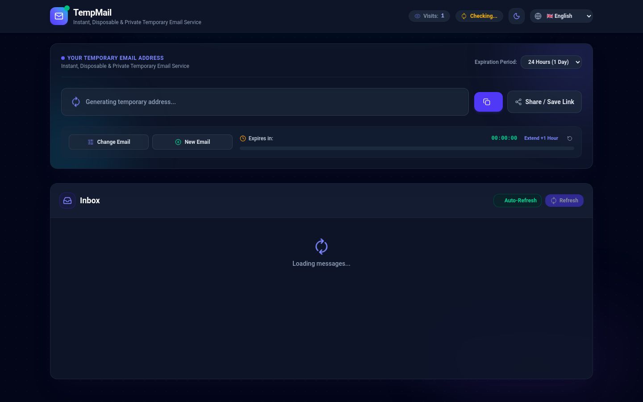643x402 pixels.
Task: Click the globe icon beside the language selector
Action: (538, 16)
